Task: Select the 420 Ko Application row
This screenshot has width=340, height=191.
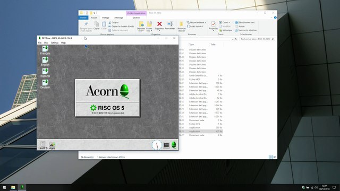Action: point(201,132)
